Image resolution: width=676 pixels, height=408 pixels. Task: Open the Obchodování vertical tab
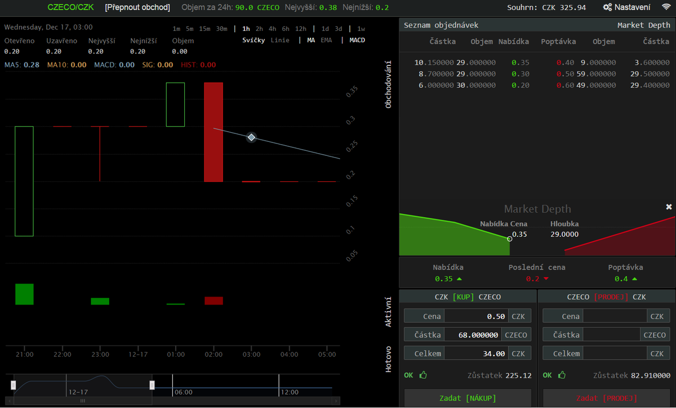point(388,83)
